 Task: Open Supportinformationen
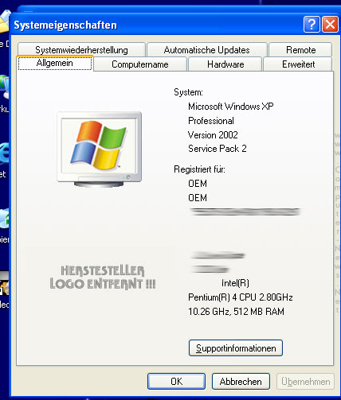pyautogui.click(x=236, y=348)
